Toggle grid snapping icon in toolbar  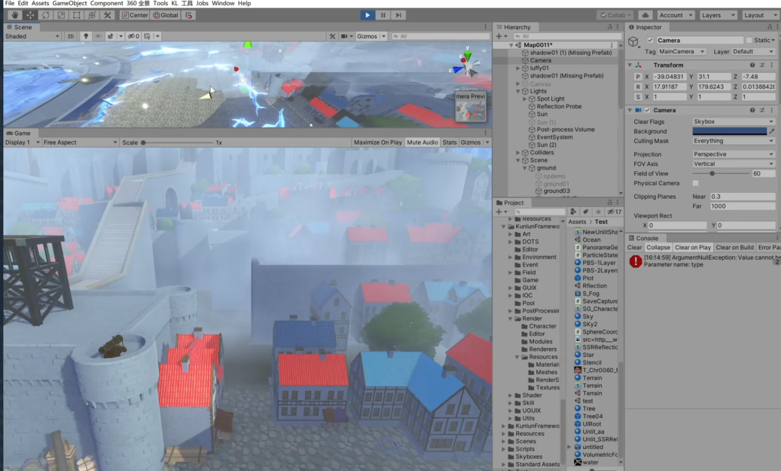tap(188, 15)
